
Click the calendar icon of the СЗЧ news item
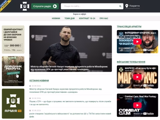click(x=30, y=98)
